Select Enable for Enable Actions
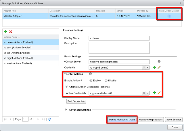 (x=91, y=81)
